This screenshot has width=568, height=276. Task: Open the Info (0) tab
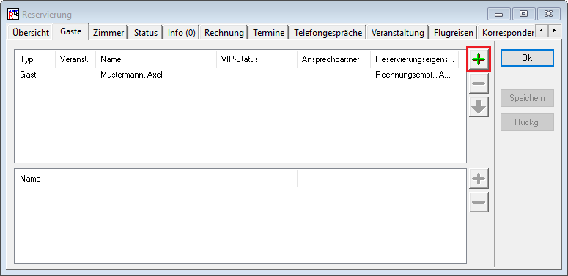click(182, 33)
